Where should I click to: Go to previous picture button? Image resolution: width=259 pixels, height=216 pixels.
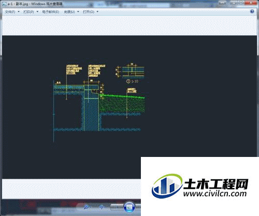click(x=117, y=207)
